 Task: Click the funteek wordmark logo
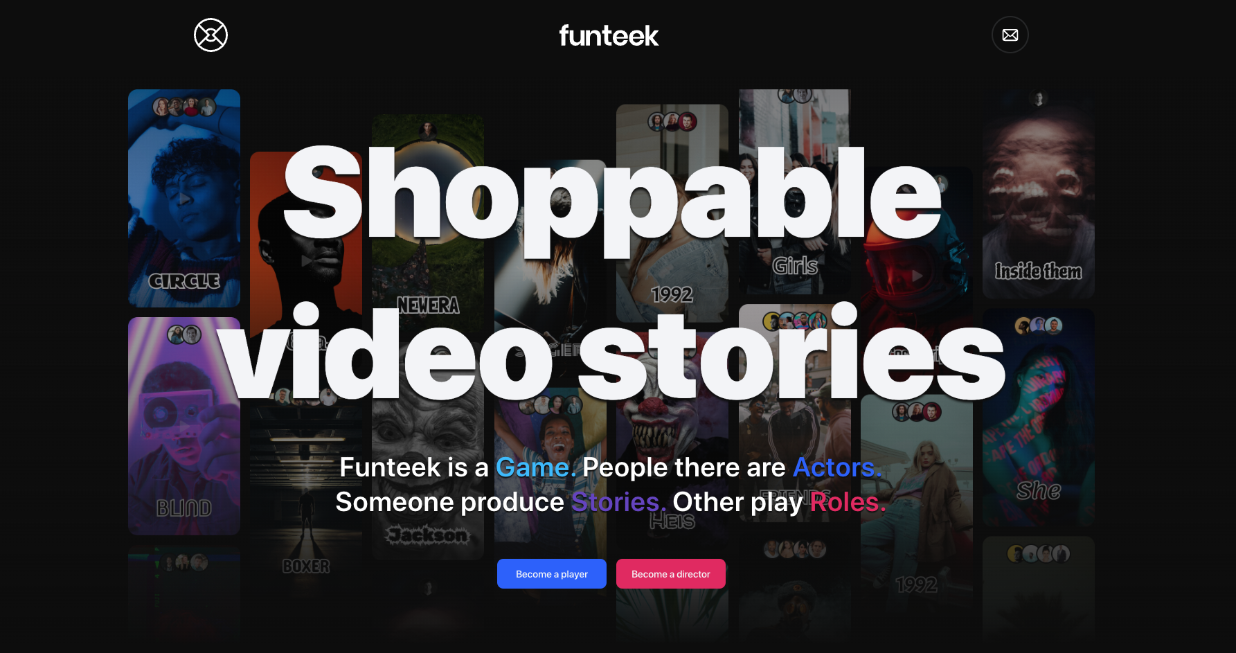coord(609,35)
